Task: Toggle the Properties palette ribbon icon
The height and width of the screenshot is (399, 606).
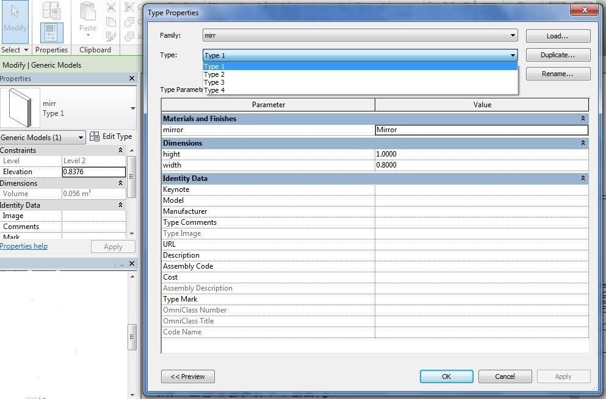Action: tap(51, 32)
